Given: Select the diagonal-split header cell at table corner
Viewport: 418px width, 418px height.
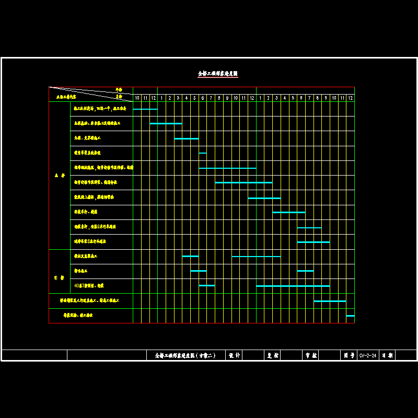Looking at the screenshot, I should tap(90, 94).
